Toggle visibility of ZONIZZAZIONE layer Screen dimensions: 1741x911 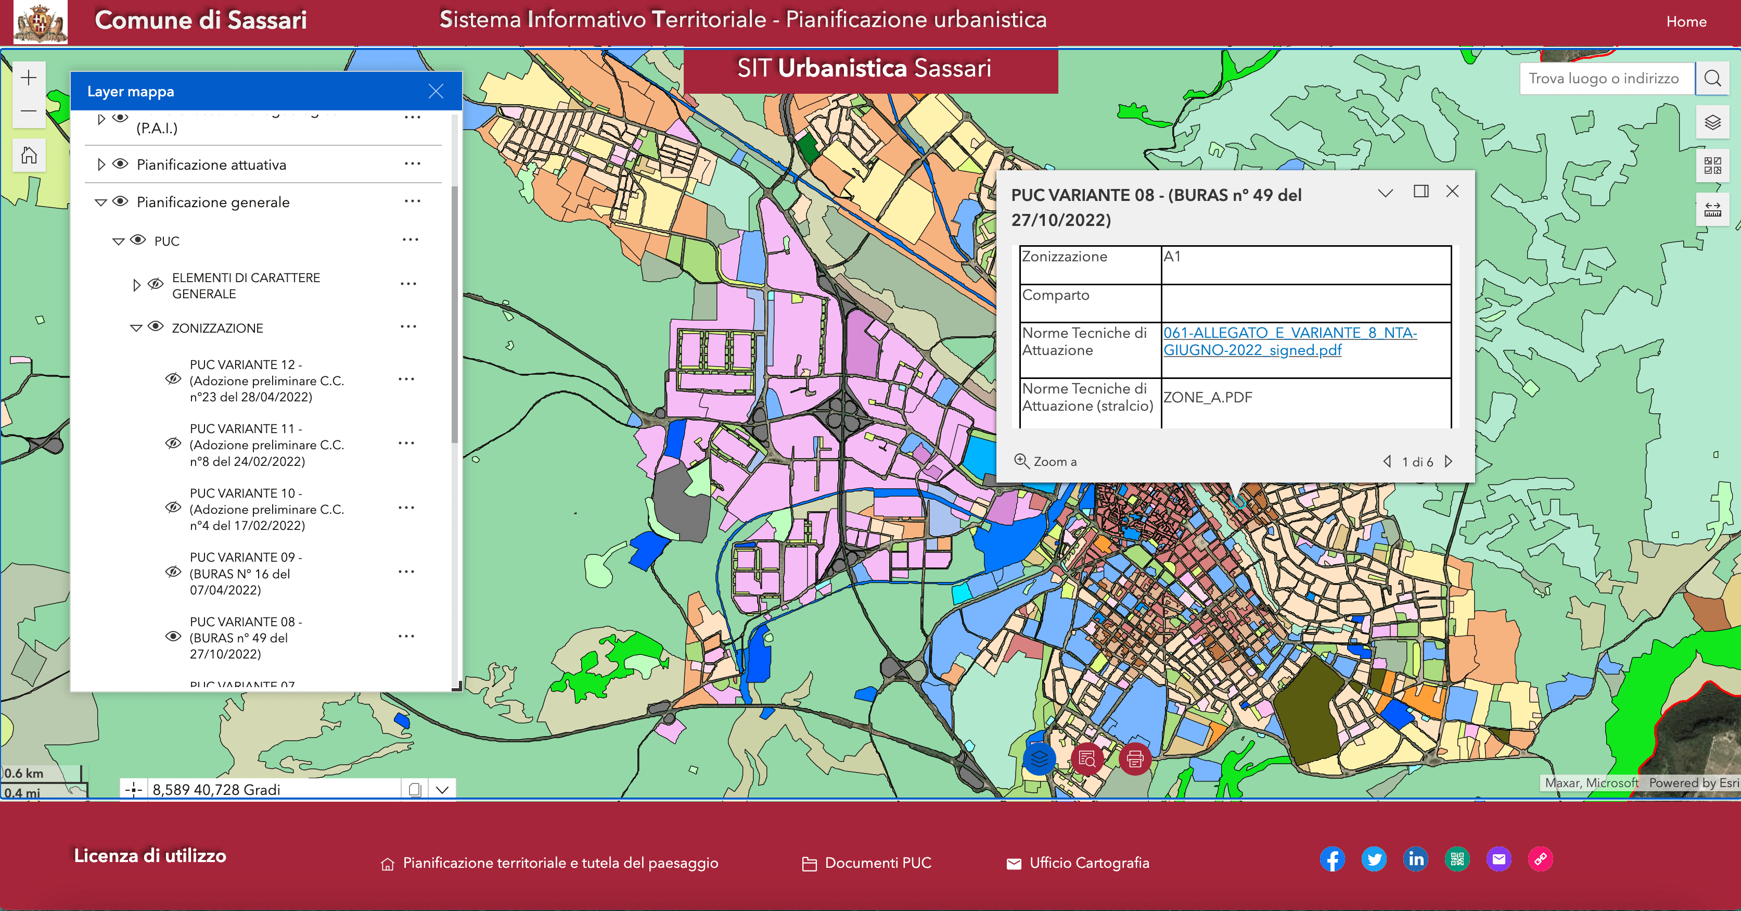(156, 327)
